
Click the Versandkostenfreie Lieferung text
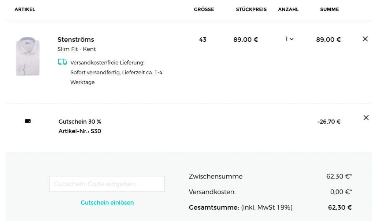[x=107, y=63]
